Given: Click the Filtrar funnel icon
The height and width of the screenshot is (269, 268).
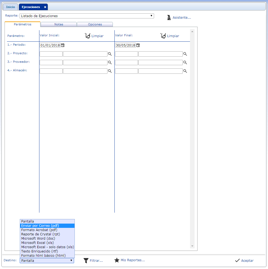Looking at the screenshot, I should [86, 260].
